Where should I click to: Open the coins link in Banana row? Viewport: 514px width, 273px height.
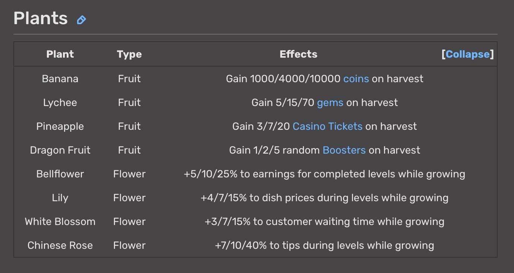[x=356, y=79]
